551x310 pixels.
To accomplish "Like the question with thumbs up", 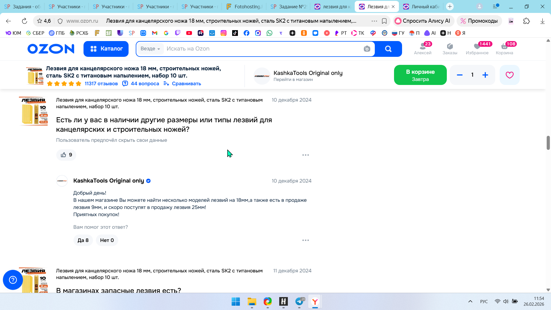I will point(66,155).
